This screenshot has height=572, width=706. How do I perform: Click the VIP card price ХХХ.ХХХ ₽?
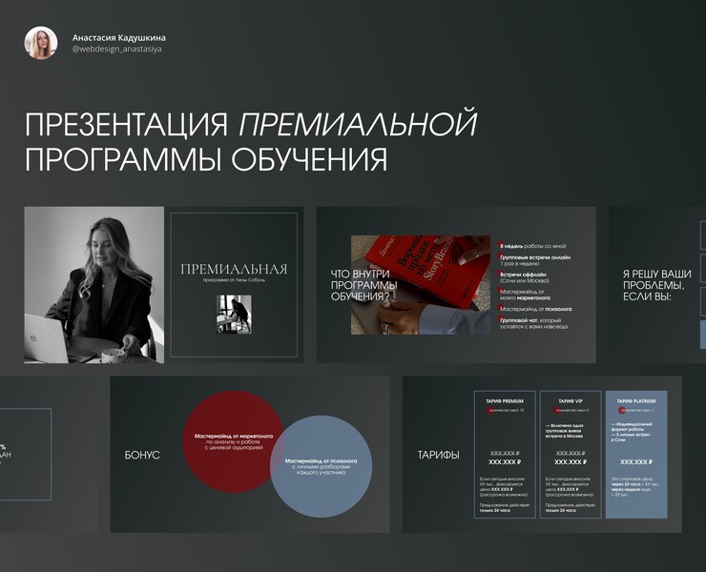[571, 462]
